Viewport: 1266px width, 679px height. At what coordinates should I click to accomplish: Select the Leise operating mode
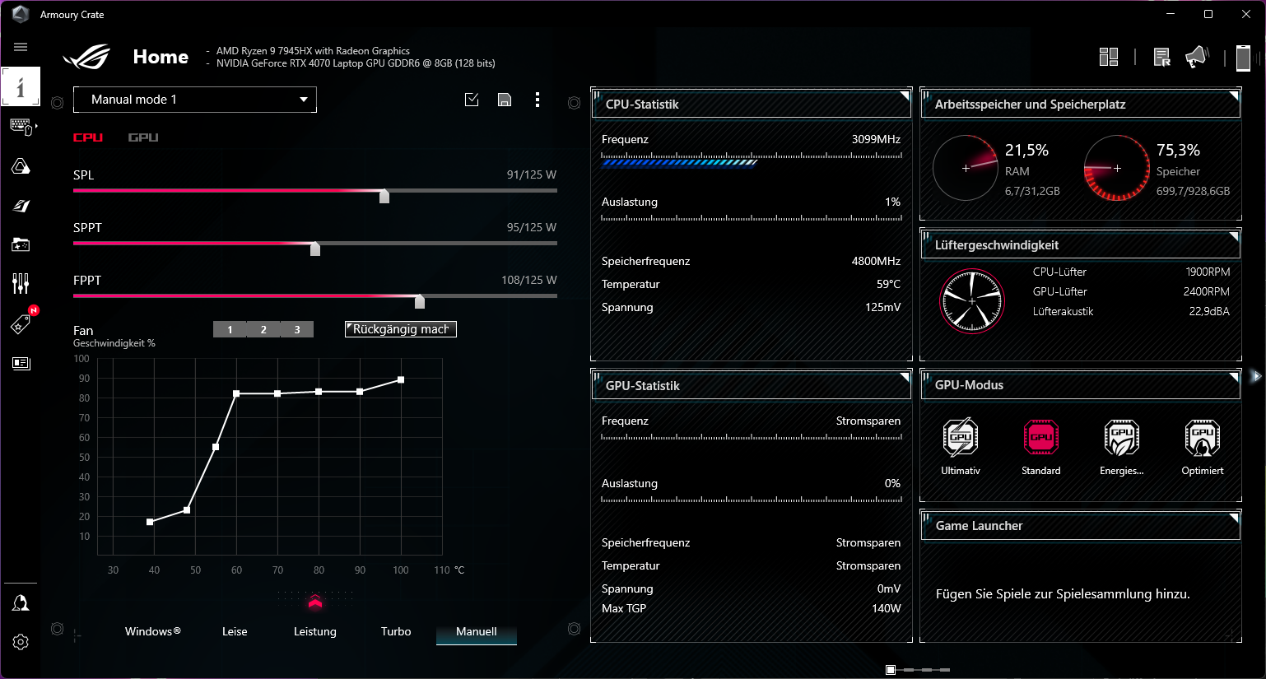(235, 631)
